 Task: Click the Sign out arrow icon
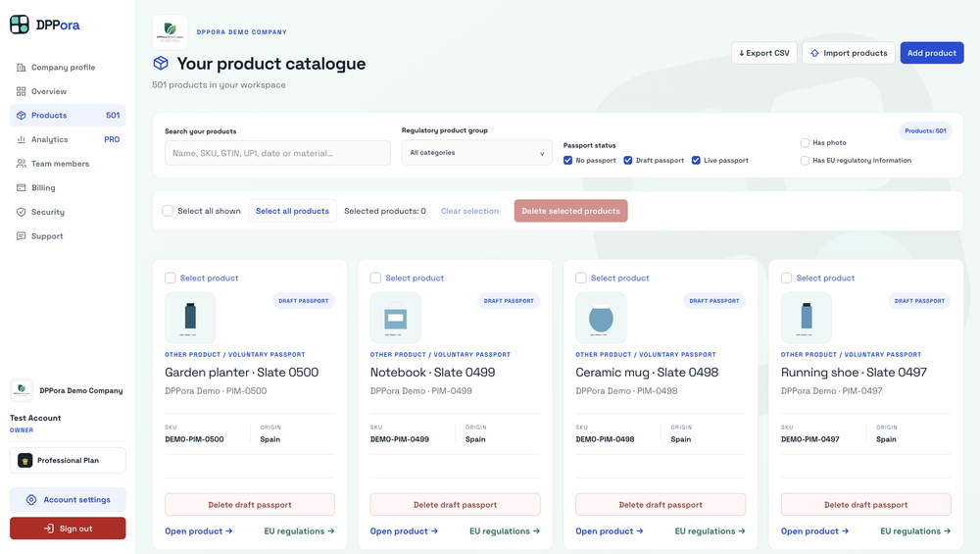coord(49,529)
